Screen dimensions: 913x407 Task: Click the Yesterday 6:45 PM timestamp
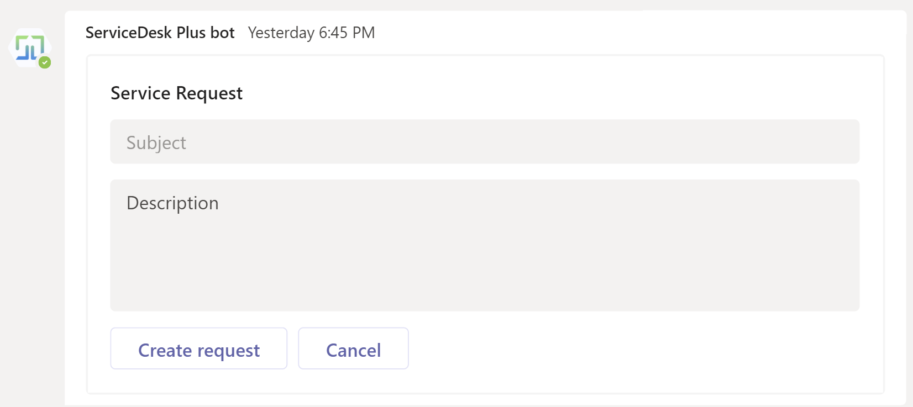[311, 33]
